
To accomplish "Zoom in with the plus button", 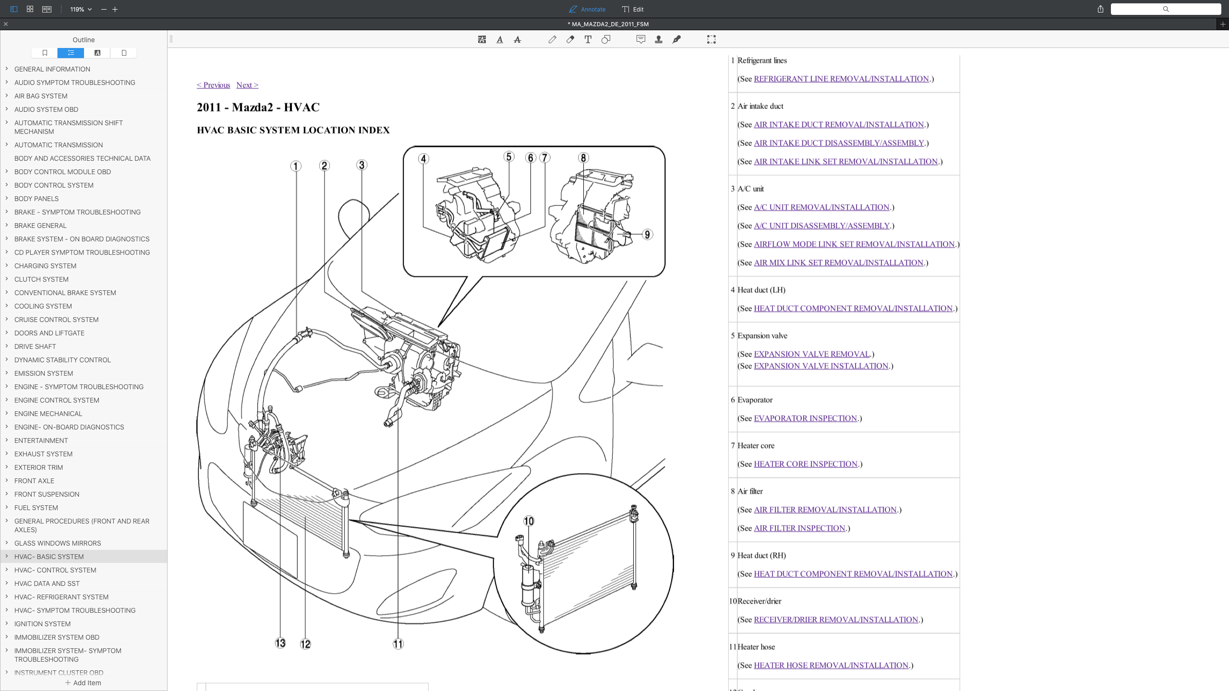I will (115, 9).
